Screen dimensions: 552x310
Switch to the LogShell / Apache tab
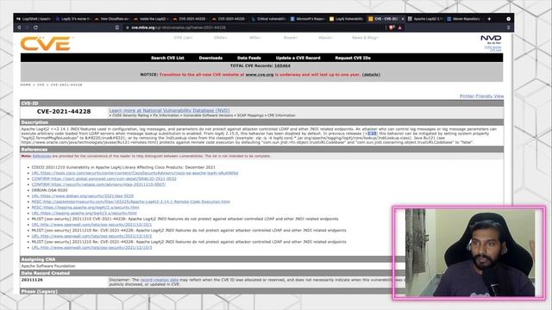(x=34, y=19)
